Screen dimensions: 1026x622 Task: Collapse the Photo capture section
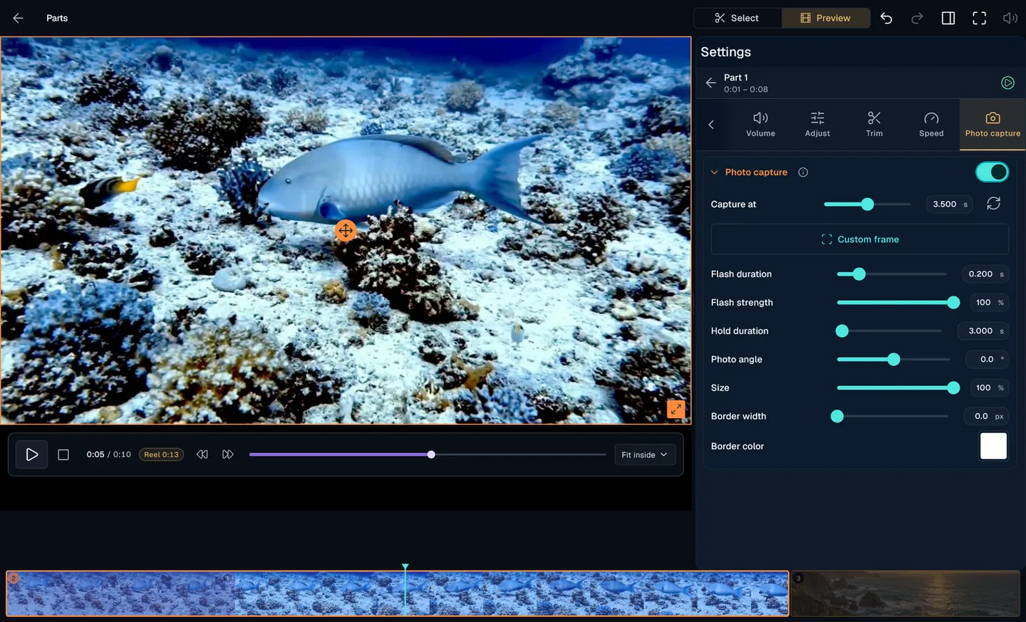pos(715,172)
